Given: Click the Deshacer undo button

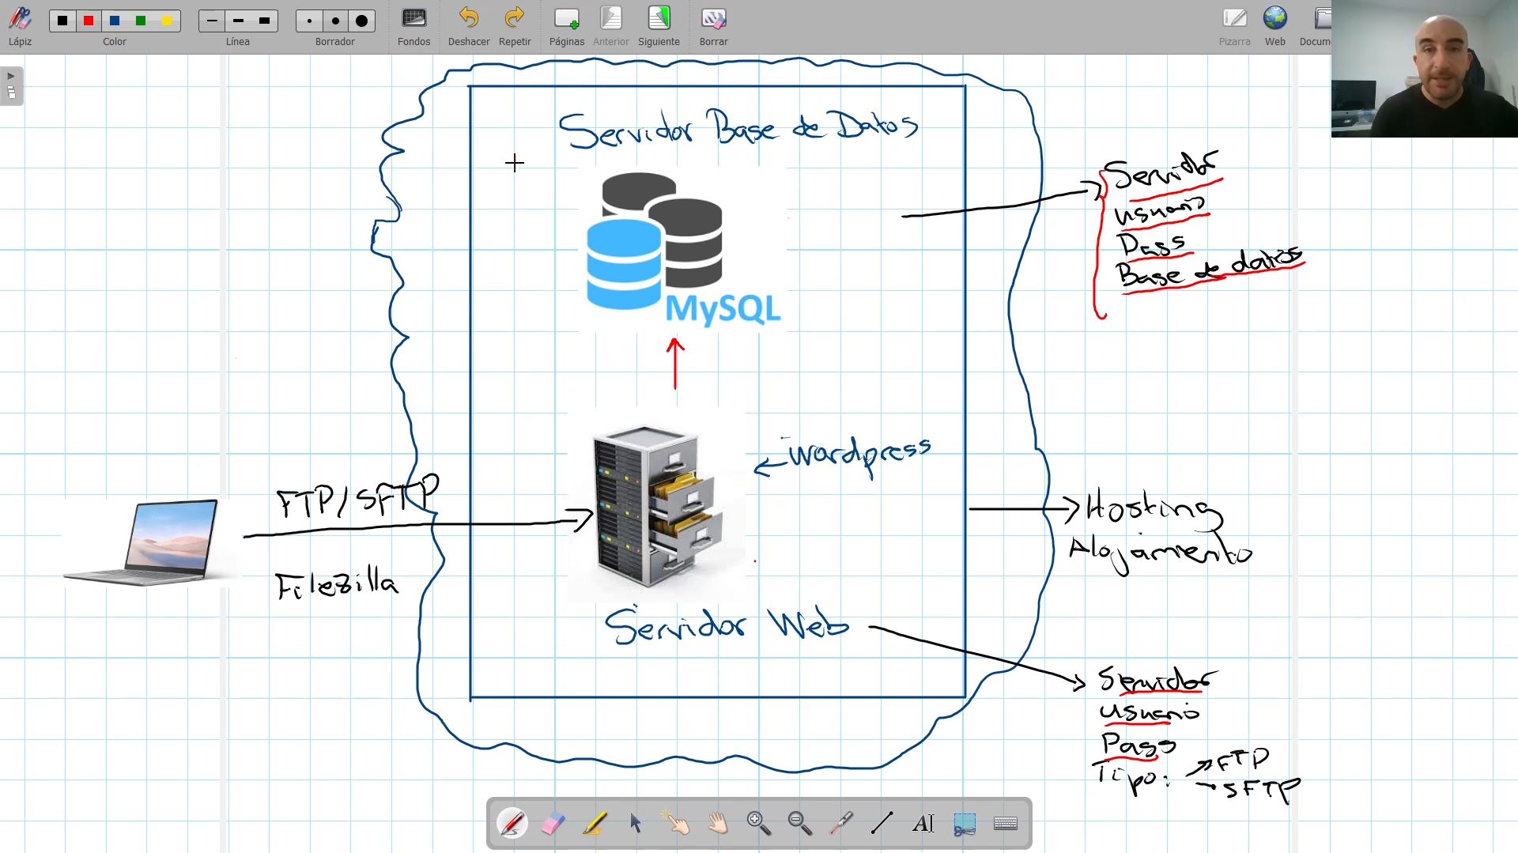Looking at the screenshot, I should (468, 27).
